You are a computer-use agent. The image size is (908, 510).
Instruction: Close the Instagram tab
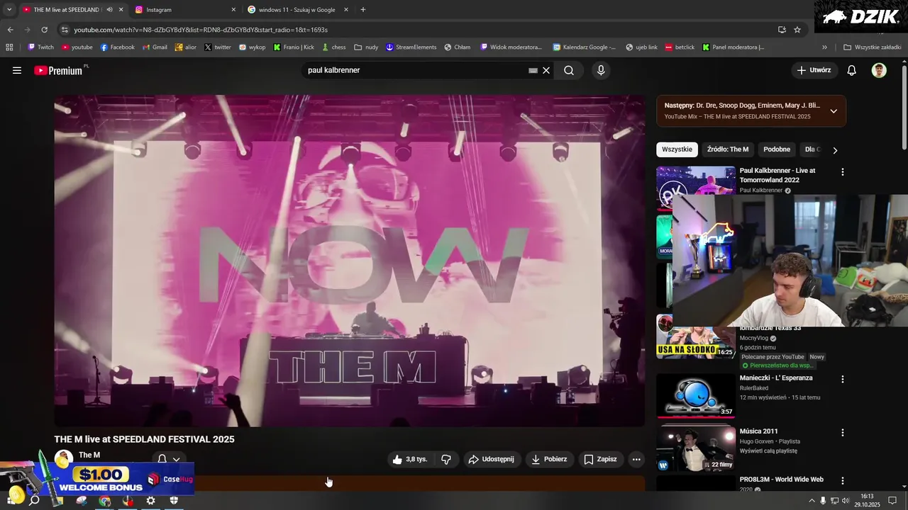click(233, 10)
